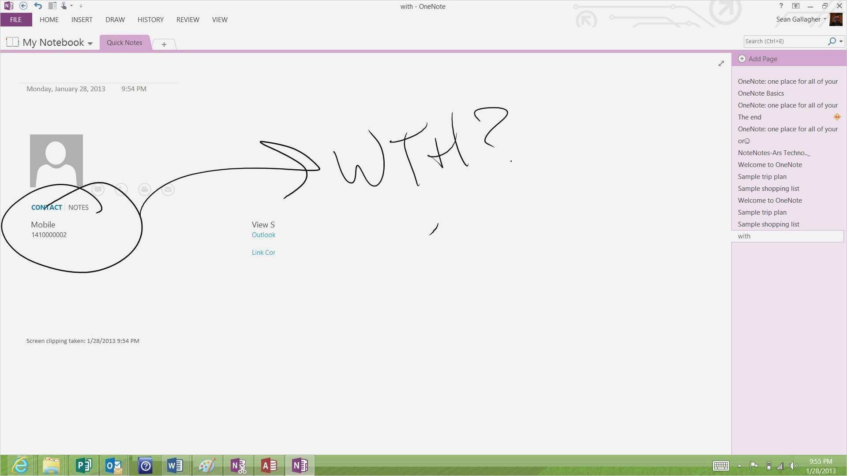Select the Touch/Mouse Mode icon

[65, 6]
